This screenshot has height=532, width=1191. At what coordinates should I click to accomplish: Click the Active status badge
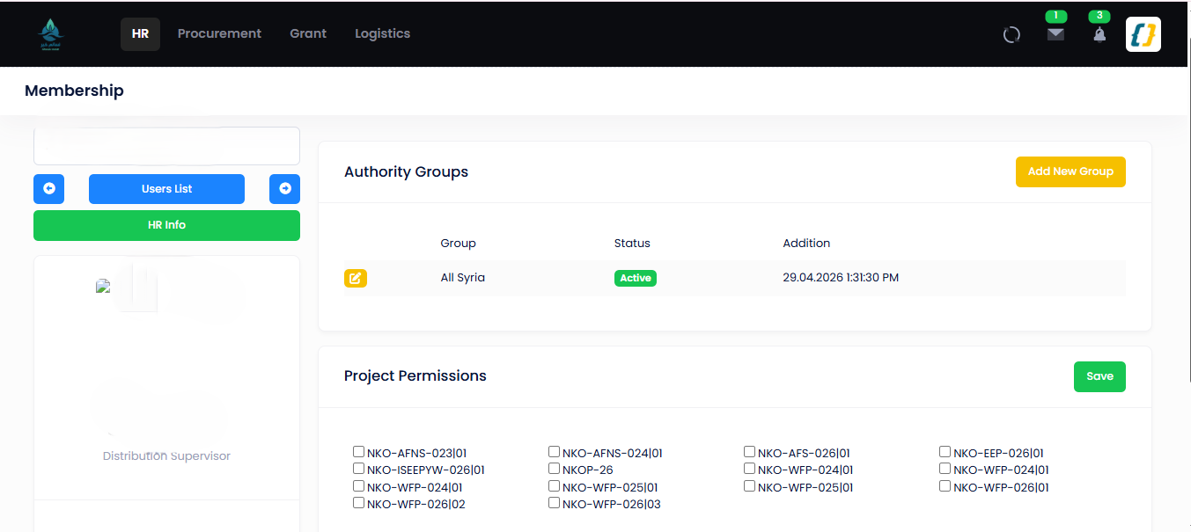636,278
